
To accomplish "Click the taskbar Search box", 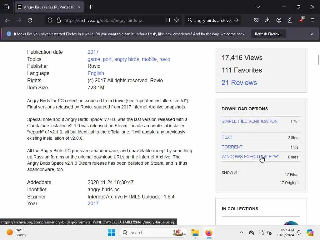I will click(x=153, y=232).
